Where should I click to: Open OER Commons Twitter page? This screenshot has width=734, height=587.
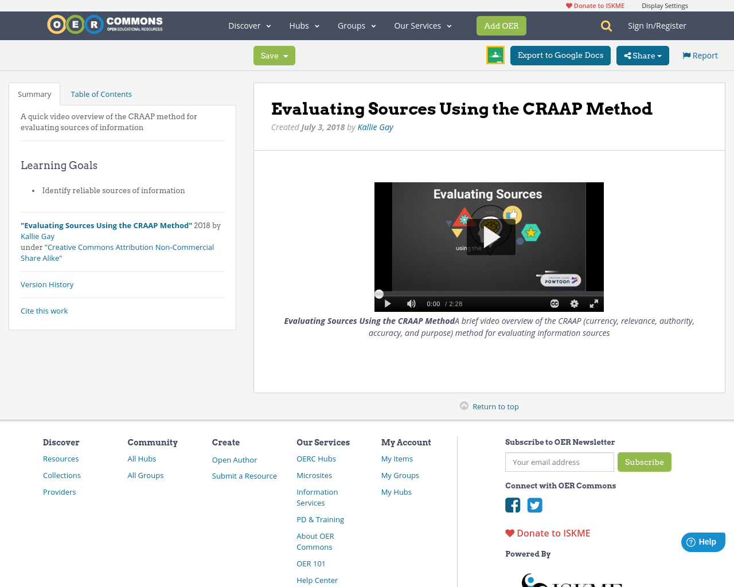(534, 505)
